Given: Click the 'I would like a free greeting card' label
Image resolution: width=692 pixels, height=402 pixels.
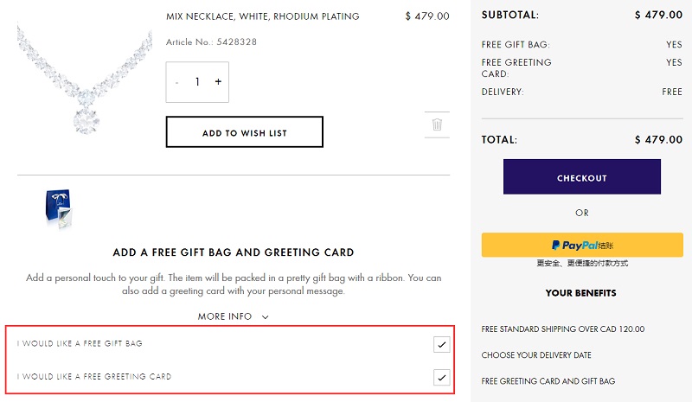Looking at the screenshot, I should pyautogui.click(x=94, y=376).
